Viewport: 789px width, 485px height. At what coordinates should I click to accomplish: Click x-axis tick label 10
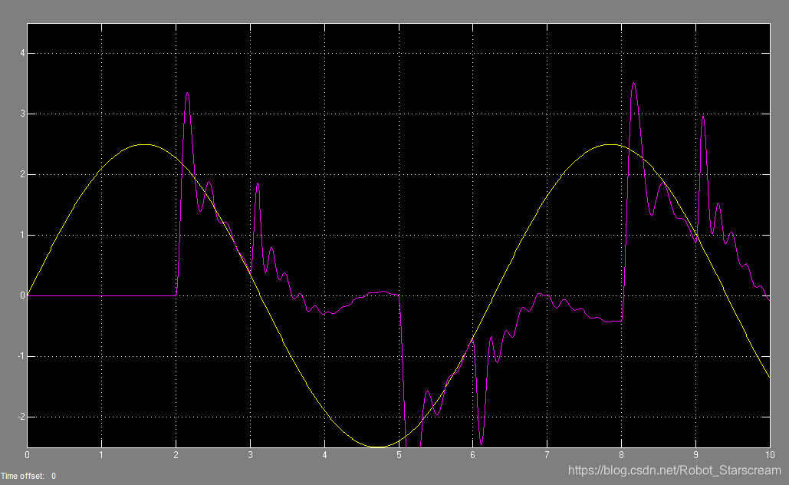pyautogui.click(x=770, y=455)
